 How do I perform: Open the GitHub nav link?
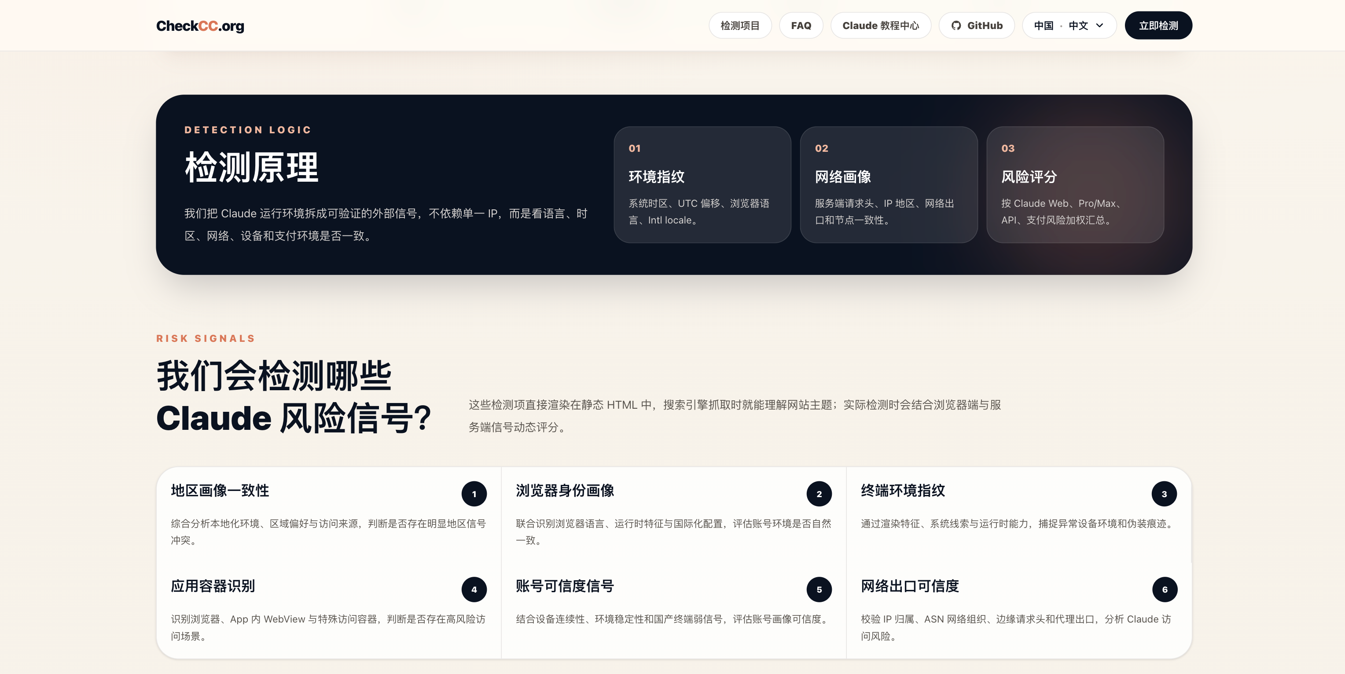[976, 26]
